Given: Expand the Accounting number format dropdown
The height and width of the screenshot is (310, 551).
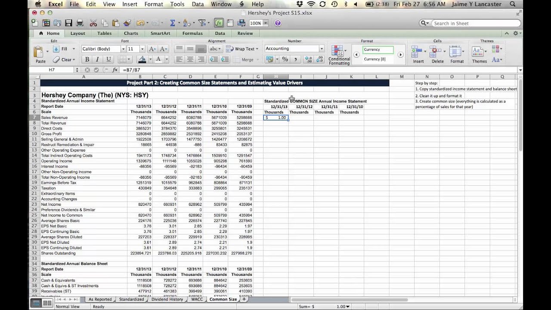Looking at the screenshot, I should tap(321, 49).
